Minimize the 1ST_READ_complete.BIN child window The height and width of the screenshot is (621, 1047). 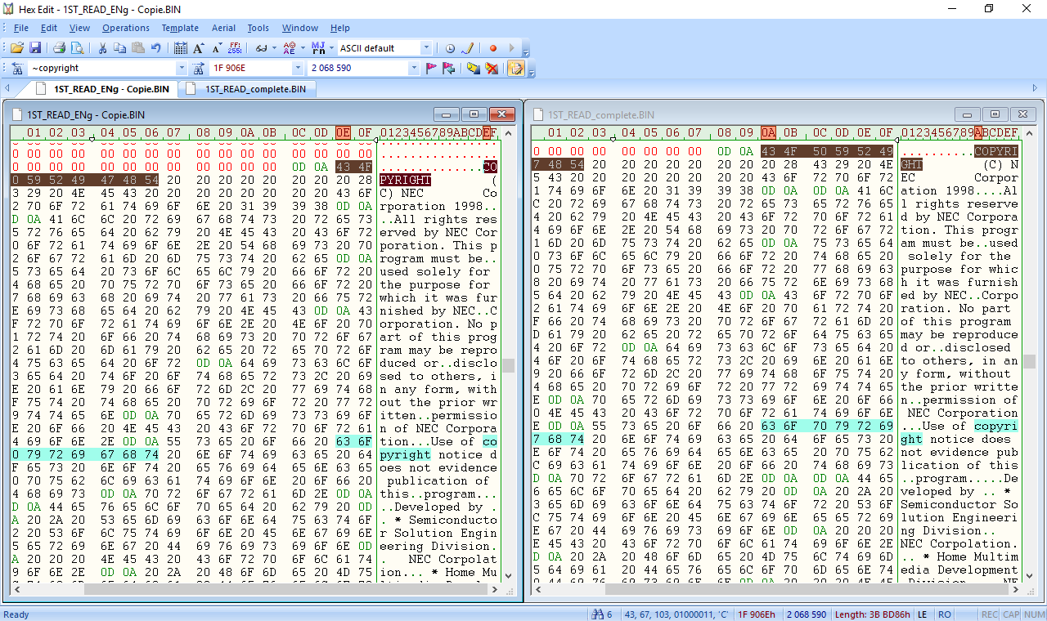pos(968,114)
